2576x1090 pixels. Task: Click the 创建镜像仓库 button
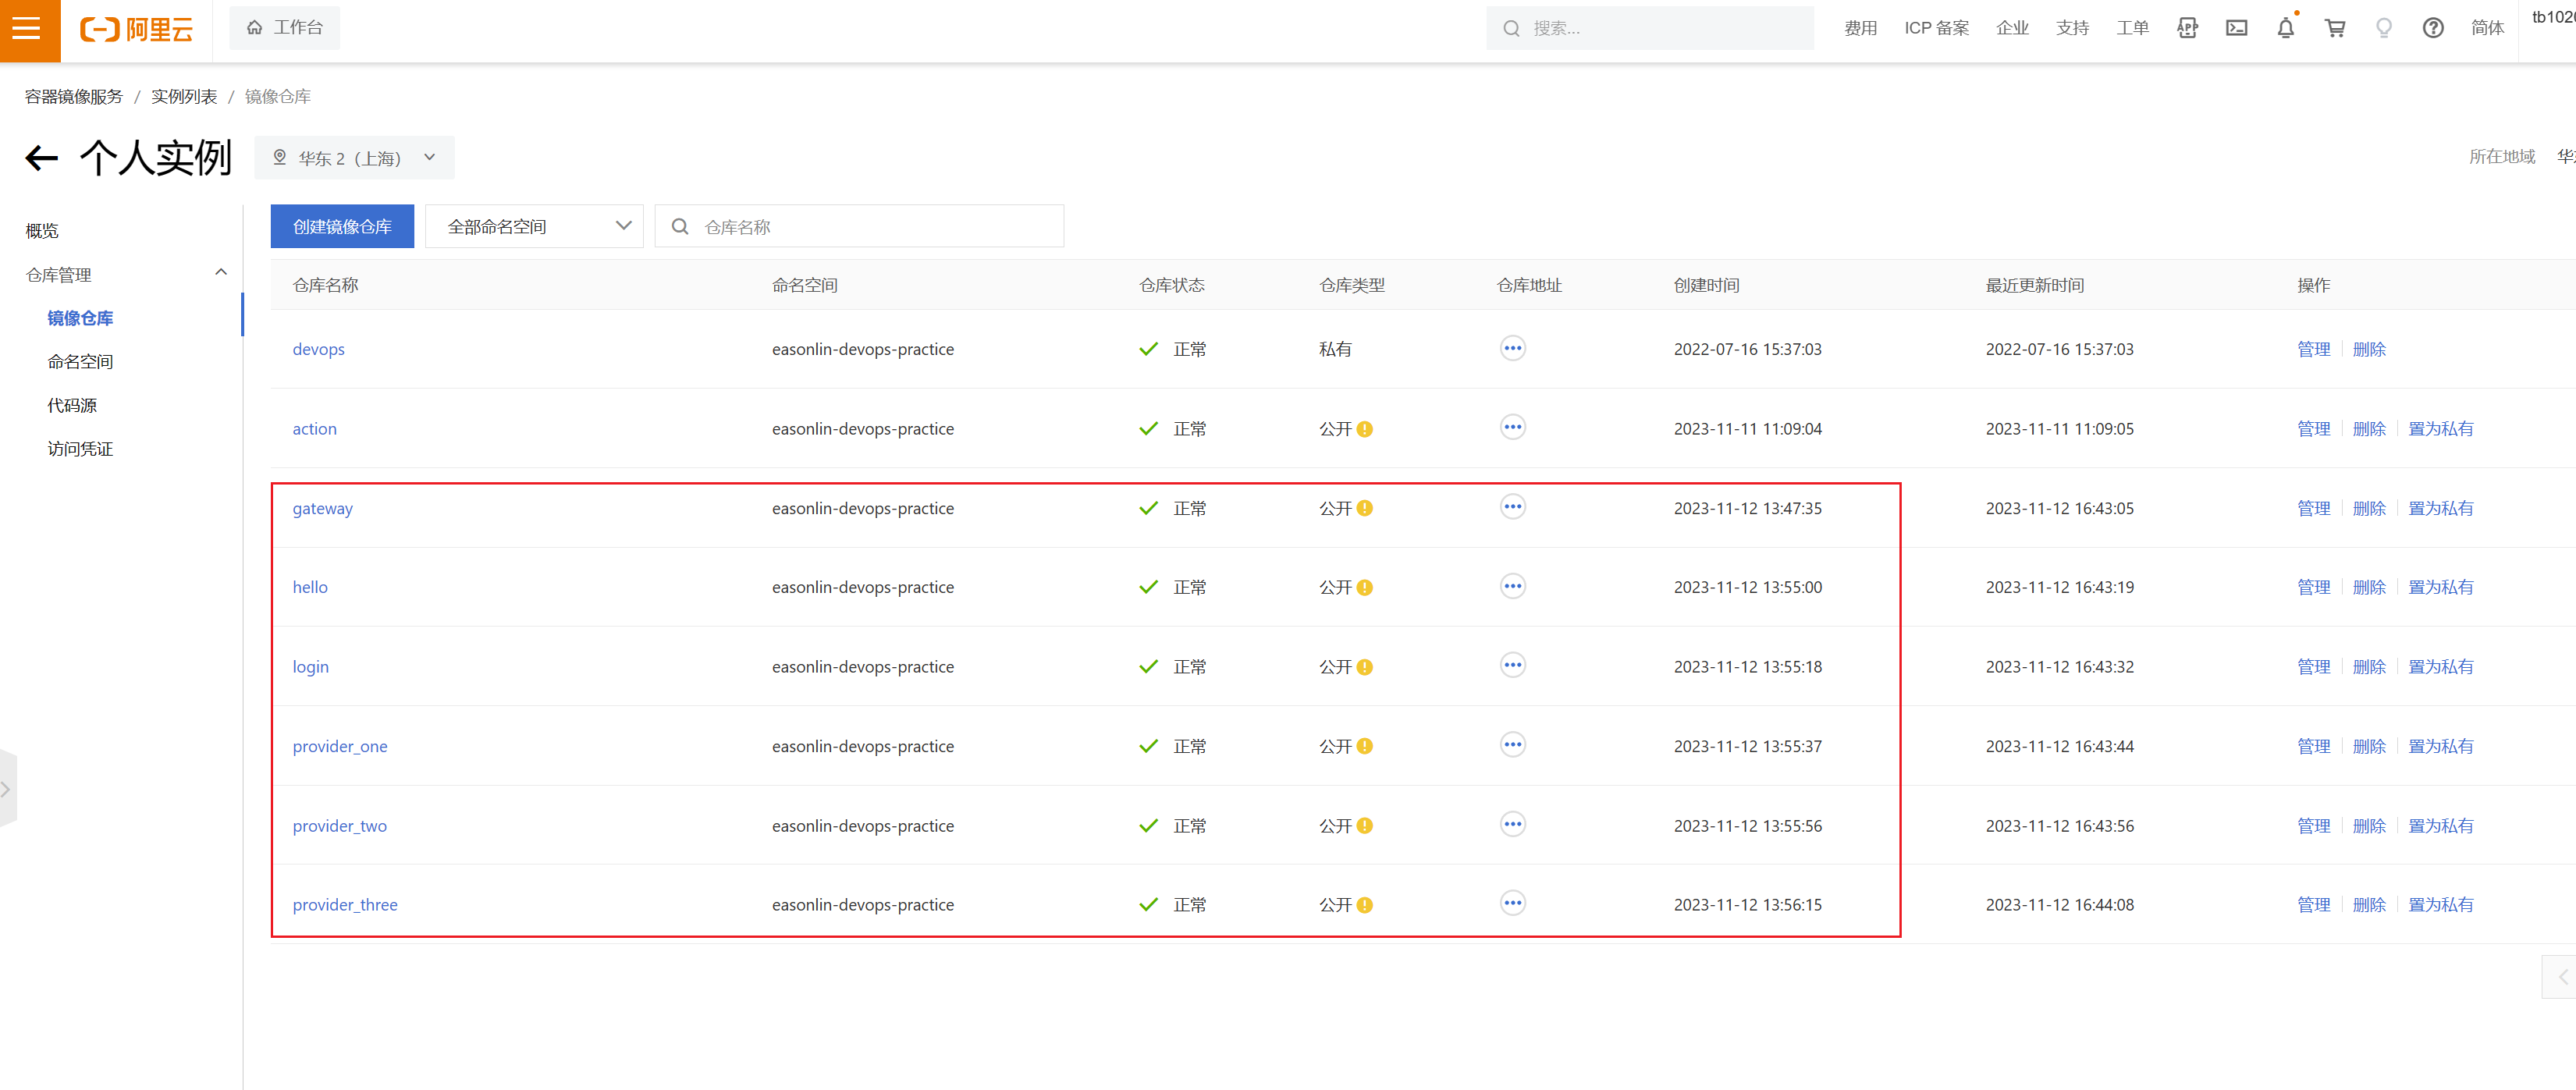(342, 227)
